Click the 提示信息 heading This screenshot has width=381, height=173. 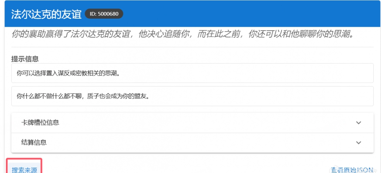click(x=25, y=59)
